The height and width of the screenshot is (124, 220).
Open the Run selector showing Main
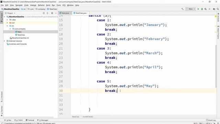pyautogui.click(x=190, y=9)
